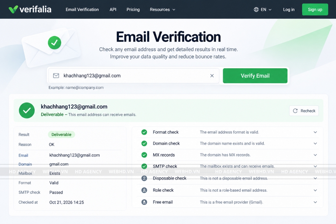The image size is (336, 224).
Task: Click the Domain label in details panel
Action: (25, 164)
